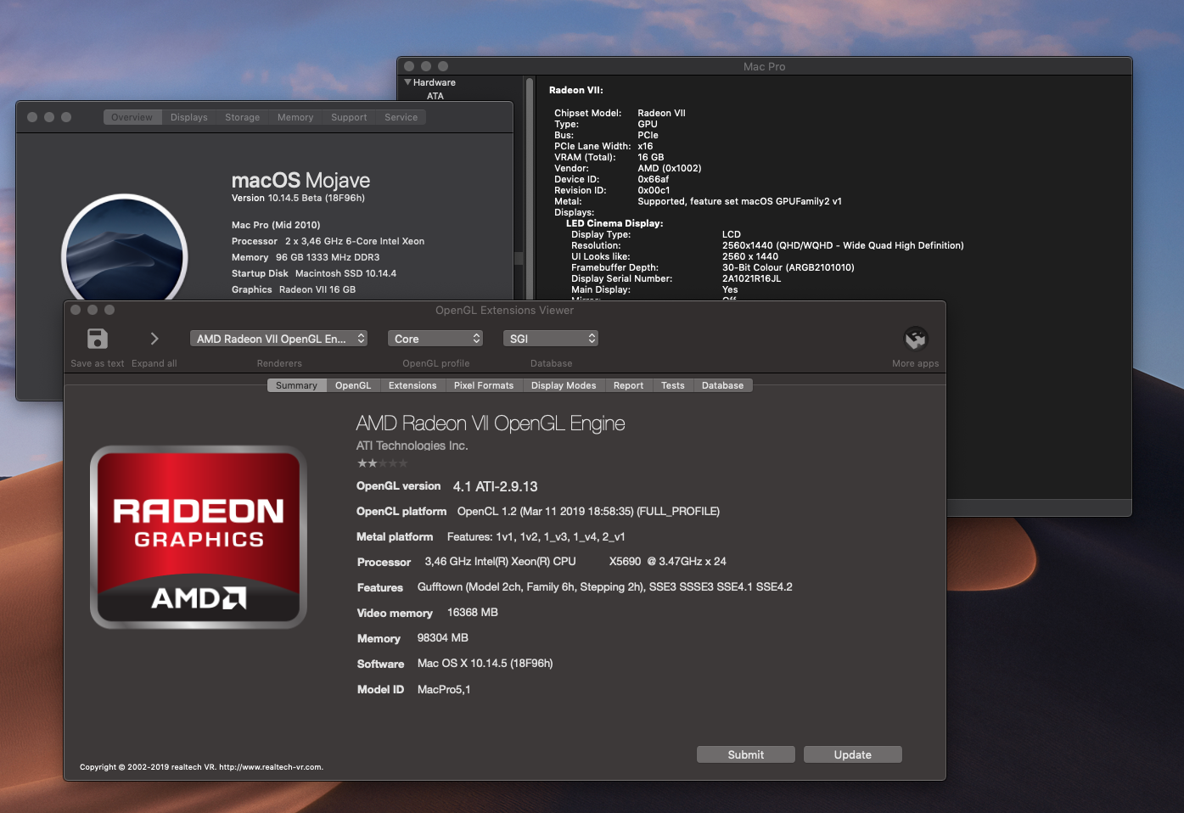Click the '0x66af' device ID value
The image size is (1184, 813).
coord(654,179)
